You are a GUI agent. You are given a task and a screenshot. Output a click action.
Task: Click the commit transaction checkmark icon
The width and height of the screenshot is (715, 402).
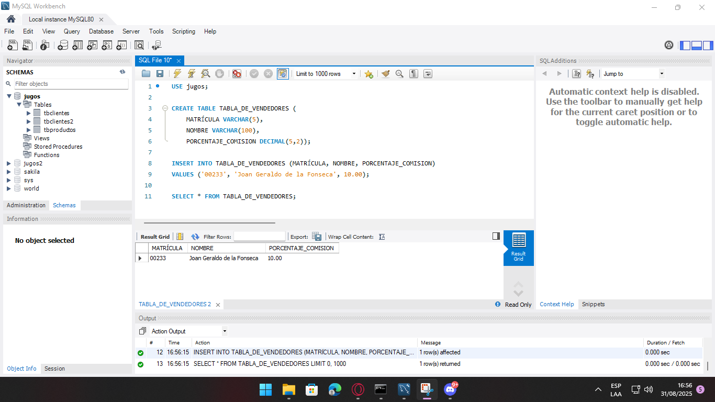pyautogui.click(x=254, y=74)
